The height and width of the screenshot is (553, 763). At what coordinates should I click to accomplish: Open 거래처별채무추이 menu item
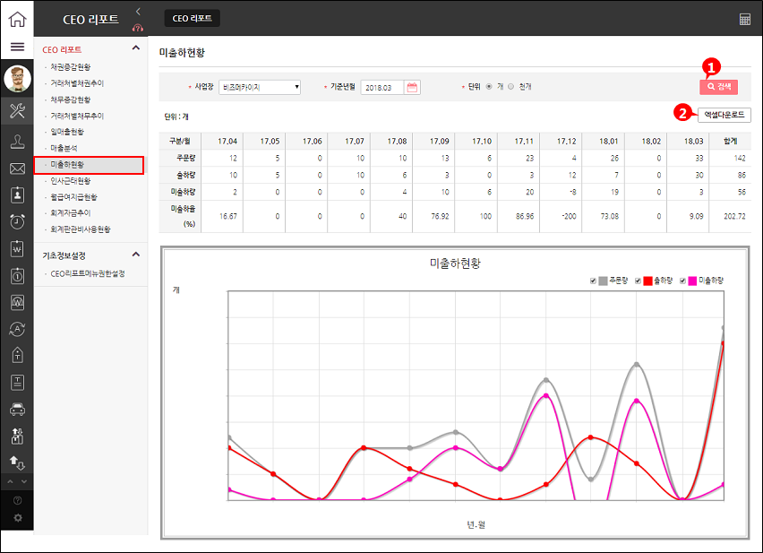coord(77,116)
